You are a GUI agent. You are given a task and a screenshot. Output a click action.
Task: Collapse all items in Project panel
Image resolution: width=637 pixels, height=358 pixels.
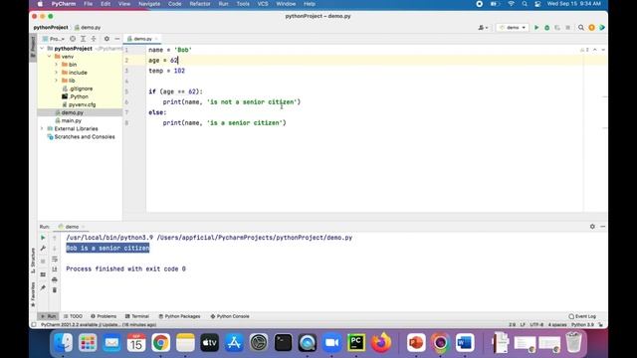tap(94, 39)
